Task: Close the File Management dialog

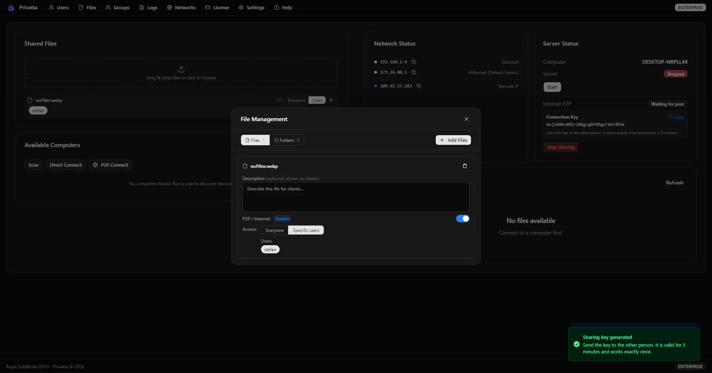Action: click(467, 119)
